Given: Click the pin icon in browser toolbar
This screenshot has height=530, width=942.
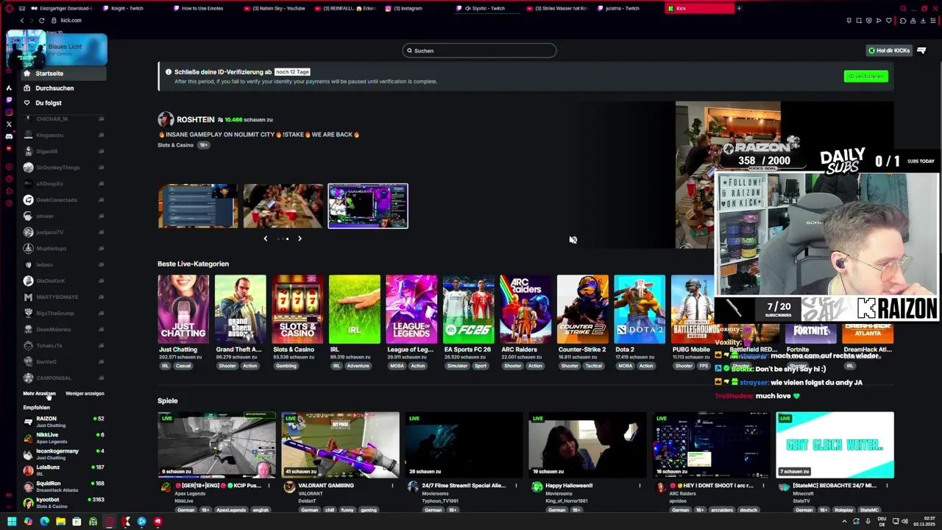Looking at the screenshot, I should [x=849, y=21].
